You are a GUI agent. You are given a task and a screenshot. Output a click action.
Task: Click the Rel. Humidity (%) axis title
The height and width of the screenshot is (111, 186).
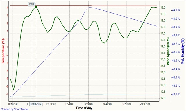coord(183,51)
